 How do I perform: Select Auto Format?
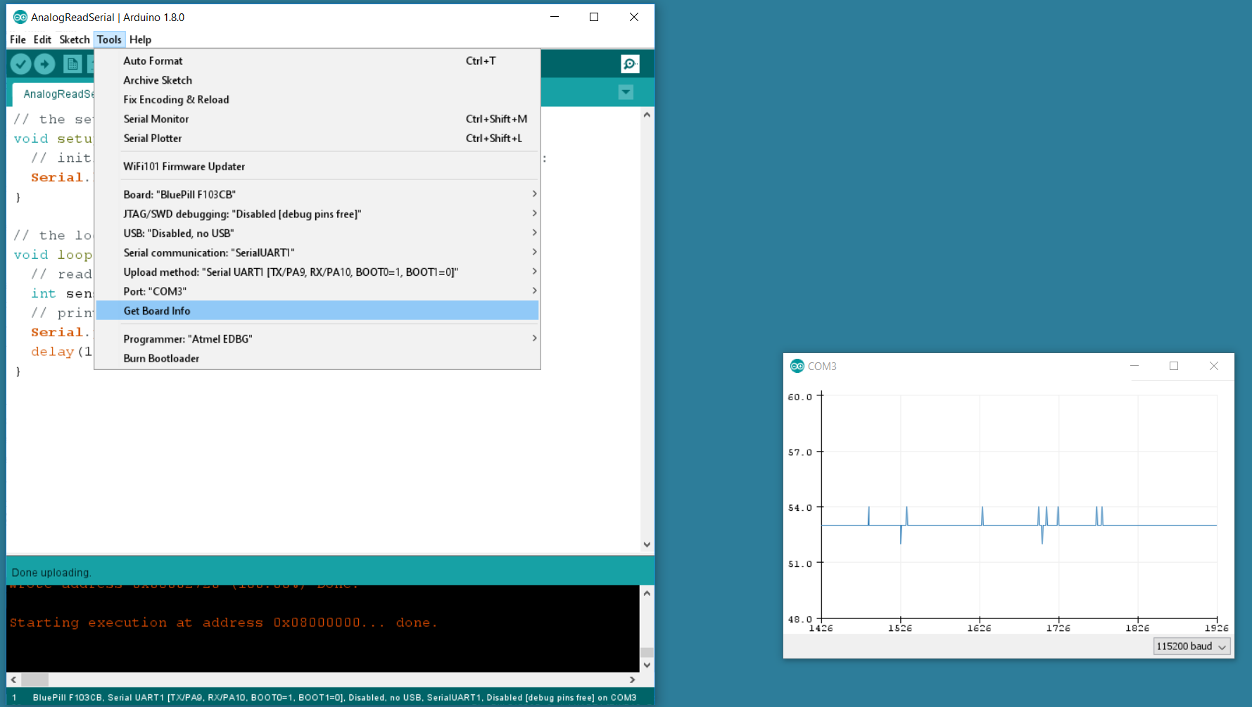coord(317,61)
